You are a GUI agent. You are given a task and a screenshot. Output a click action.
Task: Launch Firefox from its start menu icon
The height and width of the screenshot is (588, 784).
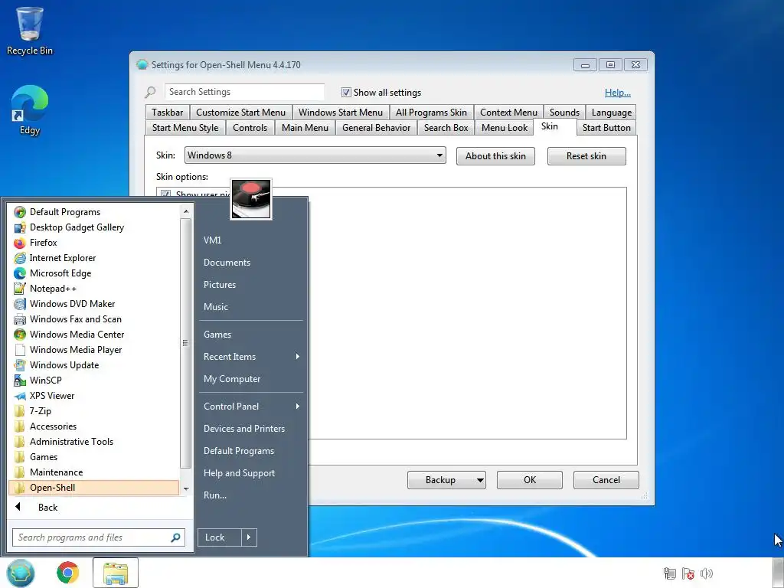[19, 243]
